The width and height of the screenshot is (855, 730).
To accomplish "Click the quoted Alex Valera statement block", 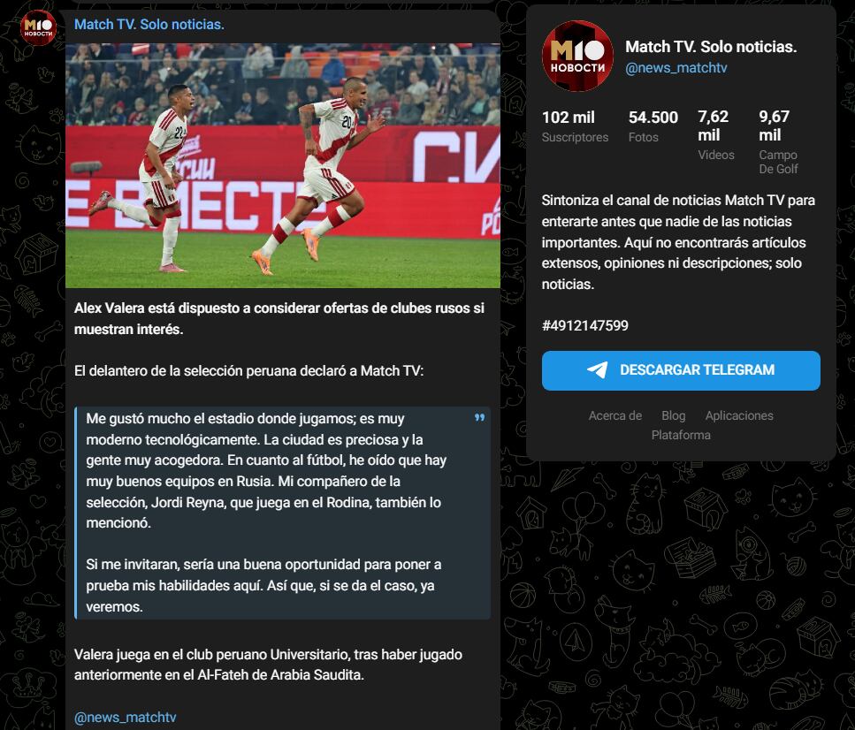I will [x=282, y=513].
